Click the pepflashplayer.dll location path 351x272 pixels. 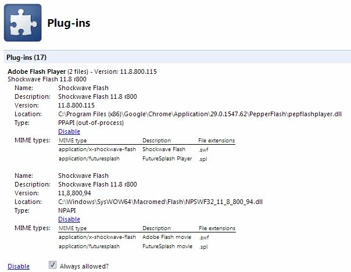[x=200, y=114]
